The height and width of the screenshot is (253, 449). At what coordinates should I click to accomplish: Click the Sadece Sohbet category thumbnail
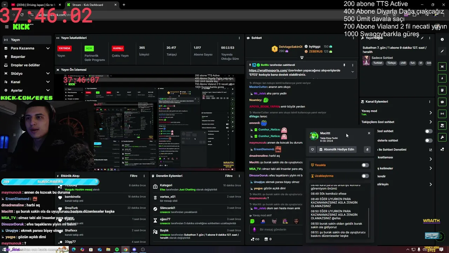coord(366,60)
